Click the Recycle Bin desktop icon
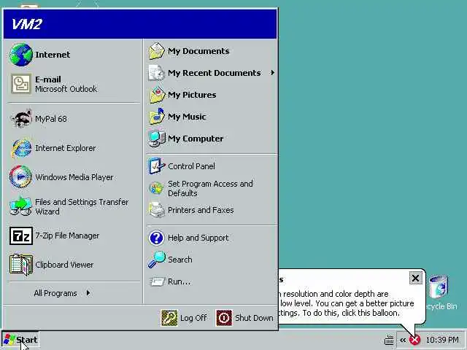This screenshot has height=350, width=467. click(x=439, y=287)
